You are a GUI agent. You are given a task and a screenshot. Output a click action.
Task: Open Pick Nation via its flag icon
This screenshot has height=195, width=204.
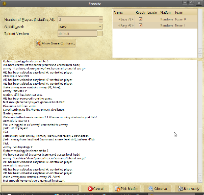(x=117, y=189)
